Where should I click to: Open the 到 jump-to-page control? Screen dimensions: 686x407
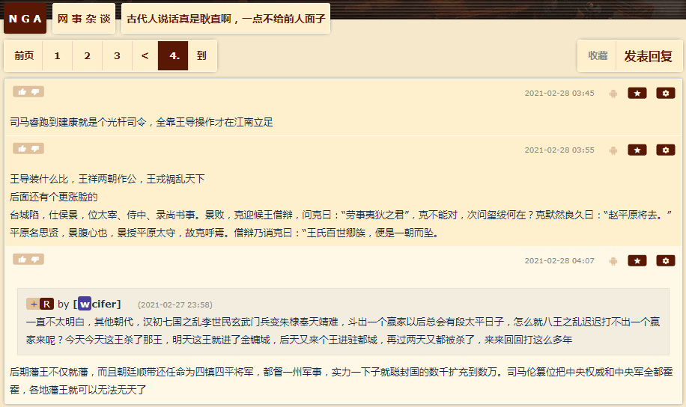pos(201,55)
